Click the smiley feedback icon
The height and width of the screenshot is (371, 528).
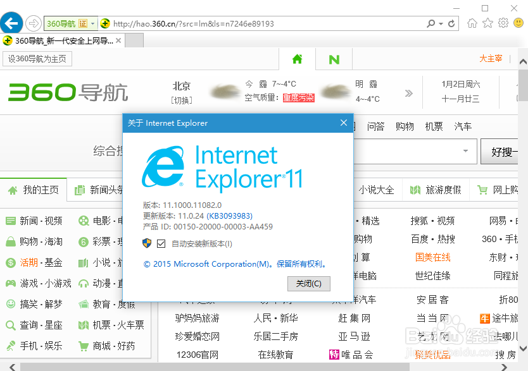click(519, 23)
